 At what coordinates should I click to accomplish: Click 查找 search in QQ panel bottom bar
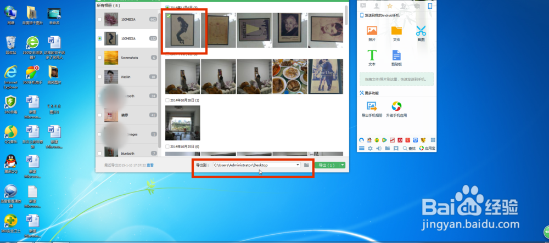coord(409,148)
